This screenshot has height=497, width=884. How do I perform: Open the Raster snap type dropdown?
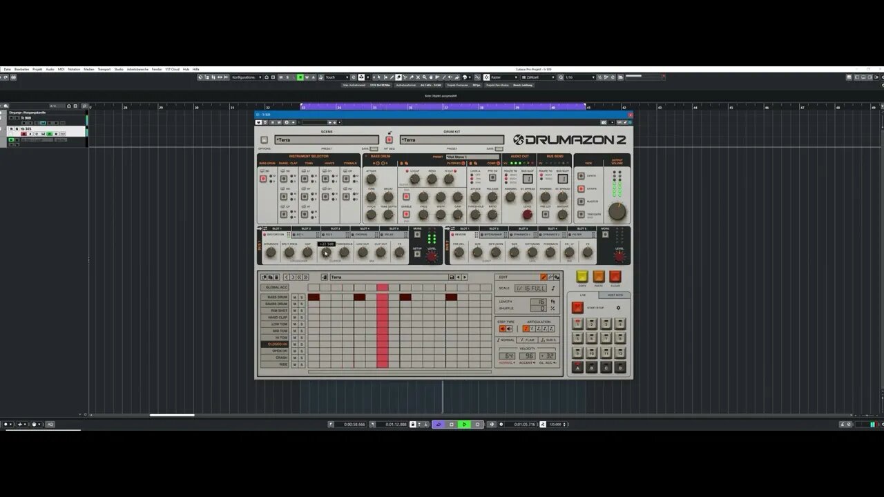505,77
